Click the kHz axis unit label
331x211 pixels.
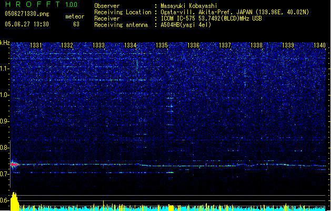point(5,43)
